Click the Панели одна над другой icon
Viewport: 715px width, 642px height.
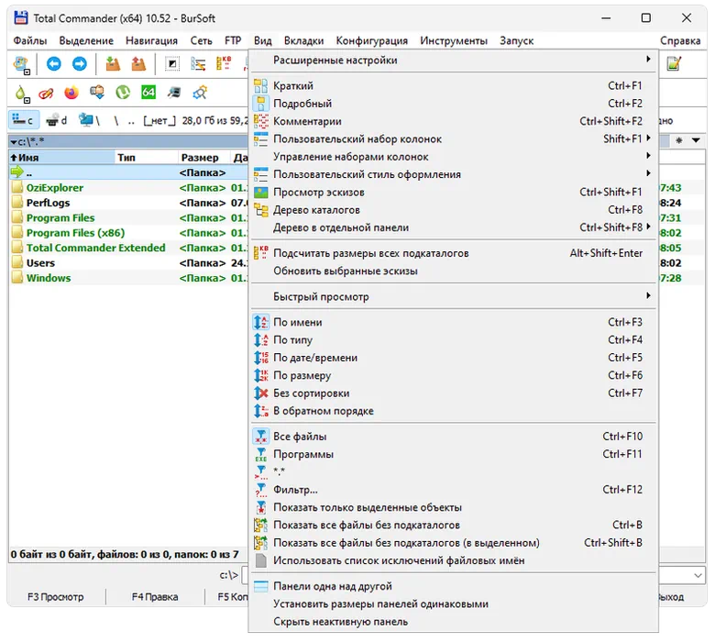coord(260,586)
